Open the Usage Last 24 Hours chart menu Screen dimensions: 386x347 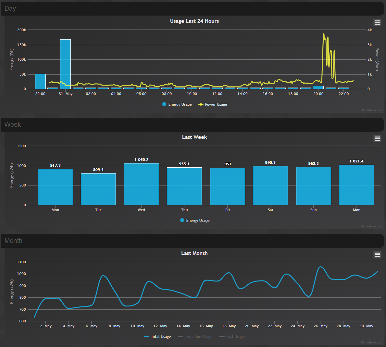coord(377,23)
